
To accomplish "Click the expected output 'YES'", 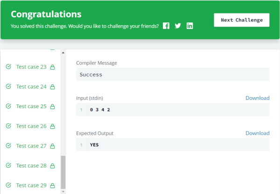I will (94, 145).
